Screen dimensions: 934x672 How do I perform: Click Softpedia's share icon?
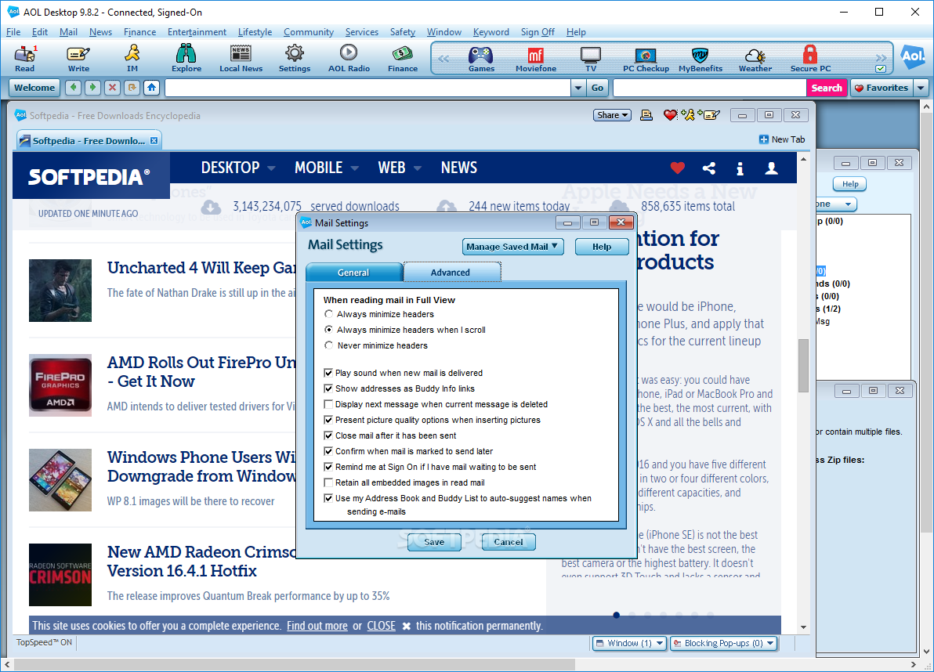(x=709, y=168)
